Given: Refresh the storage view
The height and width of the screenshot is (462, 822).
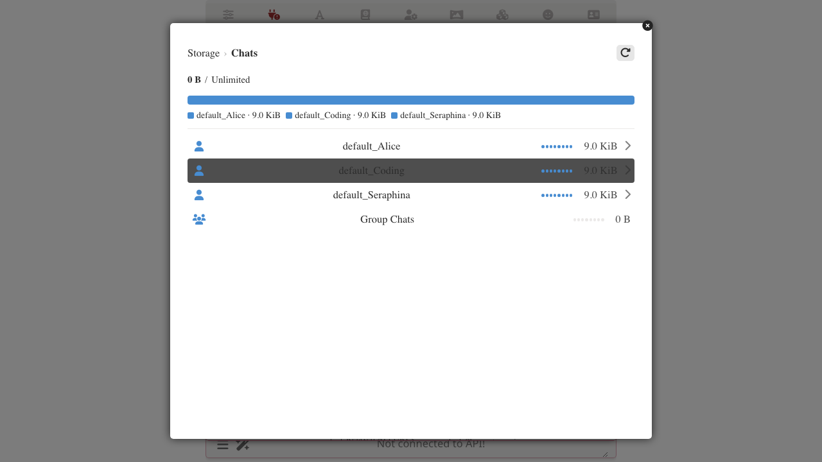Looking at the screenshot, I should click(625, 53).
